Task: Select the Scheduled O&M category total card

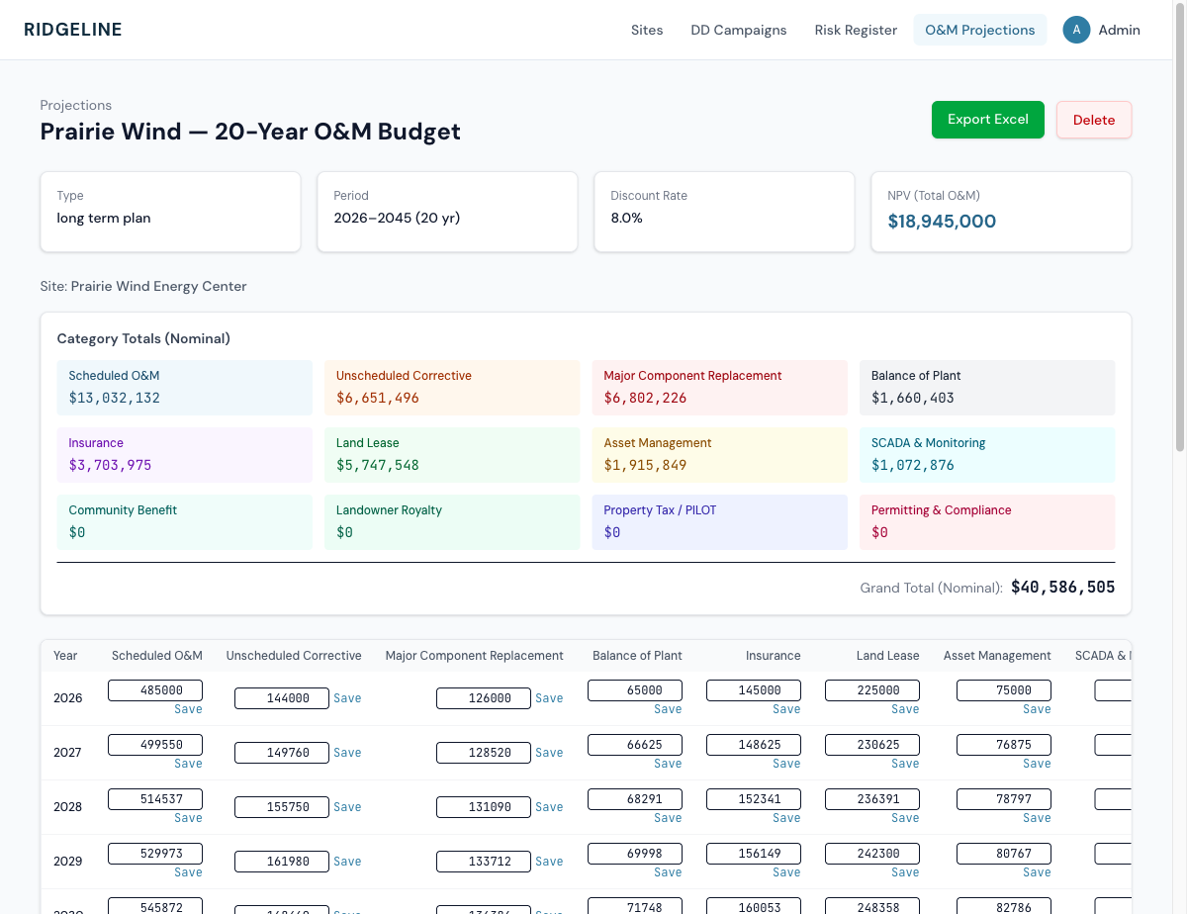Action: tap(184, 388)
